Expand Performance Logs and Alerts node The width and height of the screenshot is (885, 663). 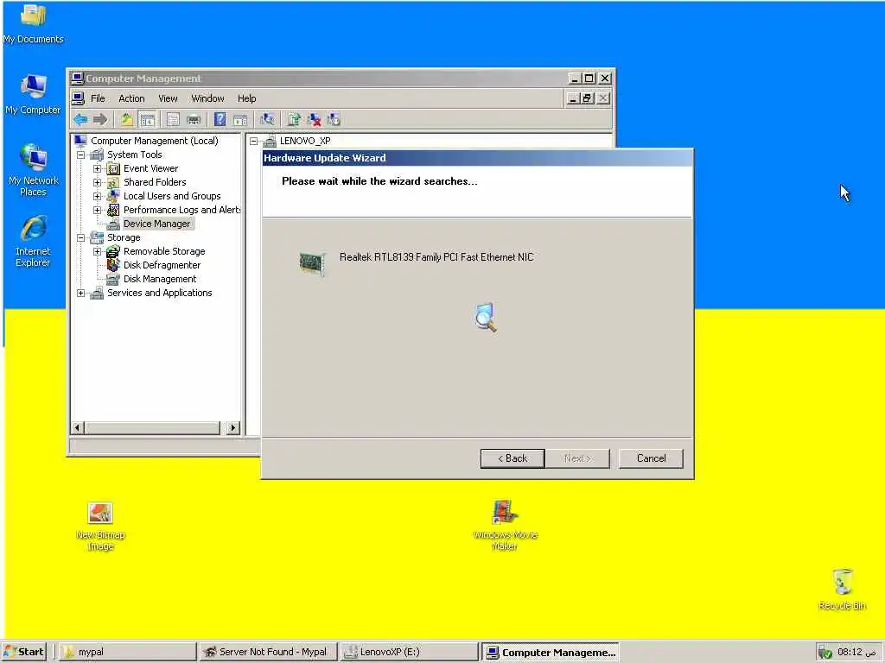(97, 210)
